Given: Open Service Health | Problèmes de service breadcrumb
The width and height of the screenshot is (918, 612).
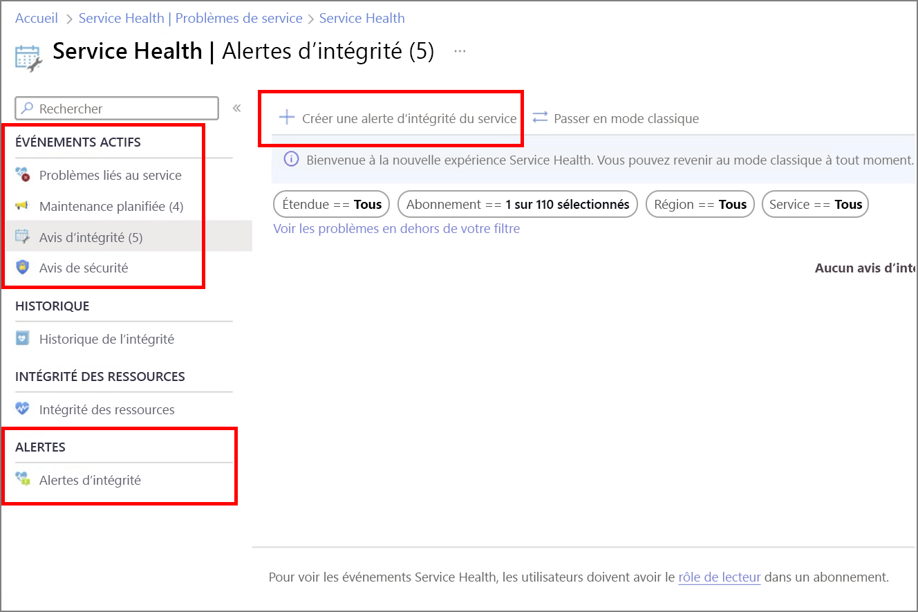Looking at the screenshot, I should coord(190,18).
